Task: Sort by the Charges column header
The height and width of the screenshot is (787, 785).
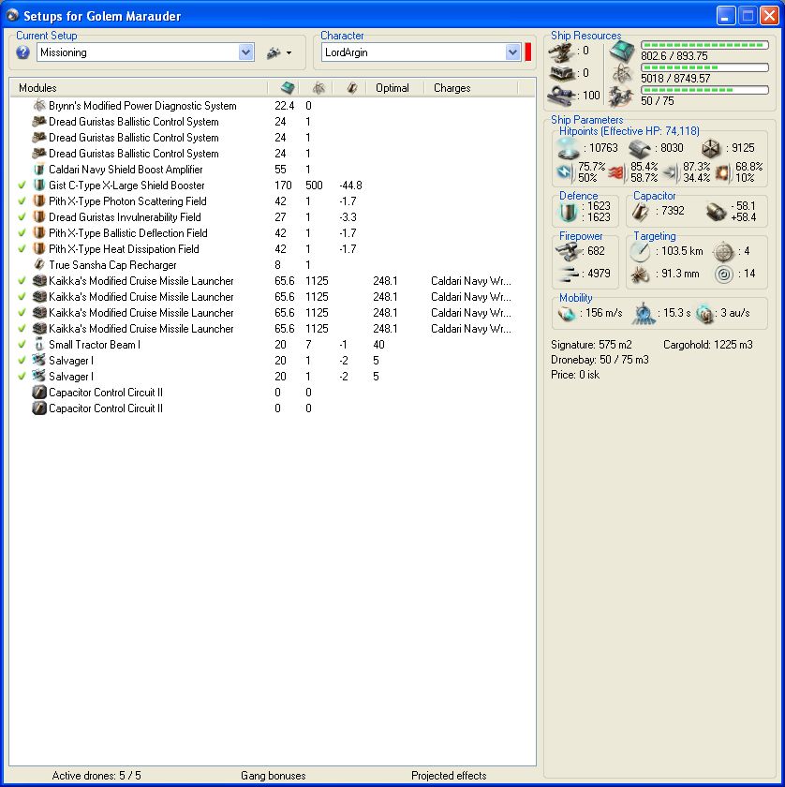Action: (x=452, y=88)
